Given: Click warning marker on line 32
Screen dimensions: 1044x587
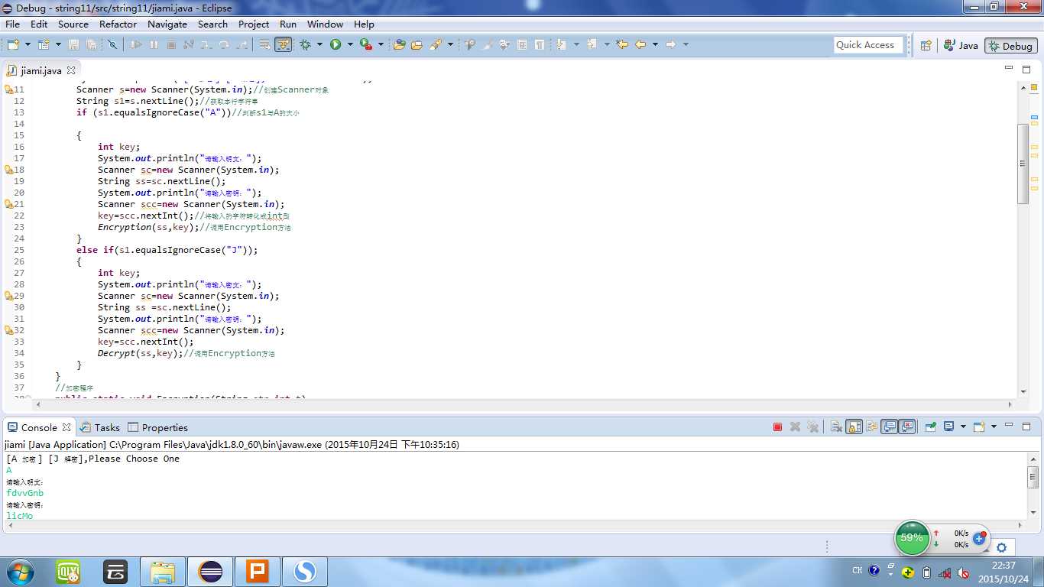Looking at the screenshot, I should [x=8, y=330].
